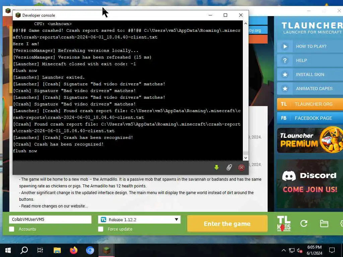The image size is (343, 257).
Task: Launch Chromium from taskbar
Action: click(90, 250)
